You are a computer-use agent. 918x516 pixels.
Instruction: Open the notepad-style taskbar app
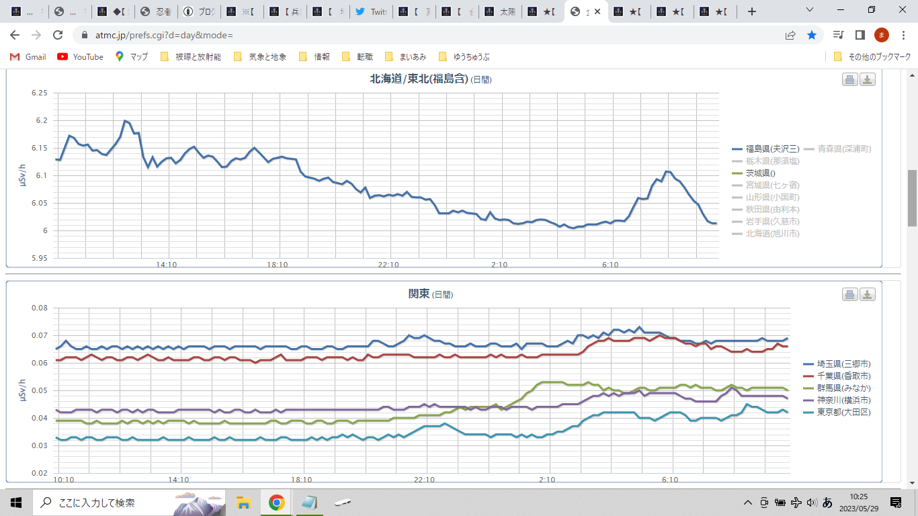pyautogui.click(x=308, y=503)
